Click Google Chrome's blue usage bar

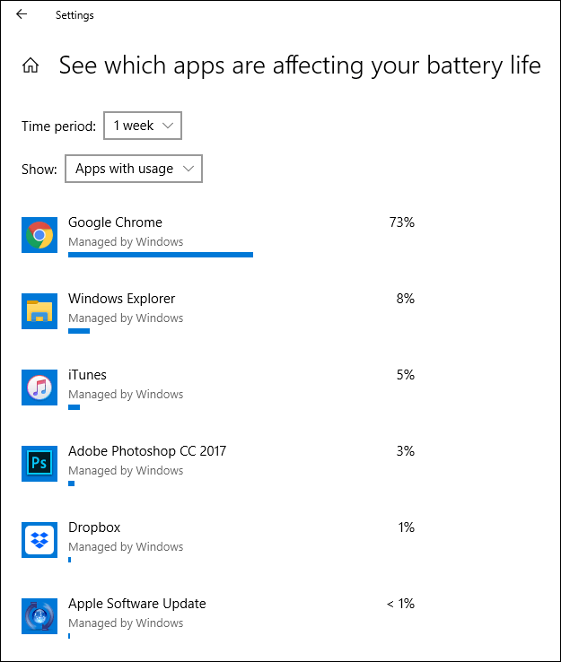pyautogui.click(x=161, y=255)
